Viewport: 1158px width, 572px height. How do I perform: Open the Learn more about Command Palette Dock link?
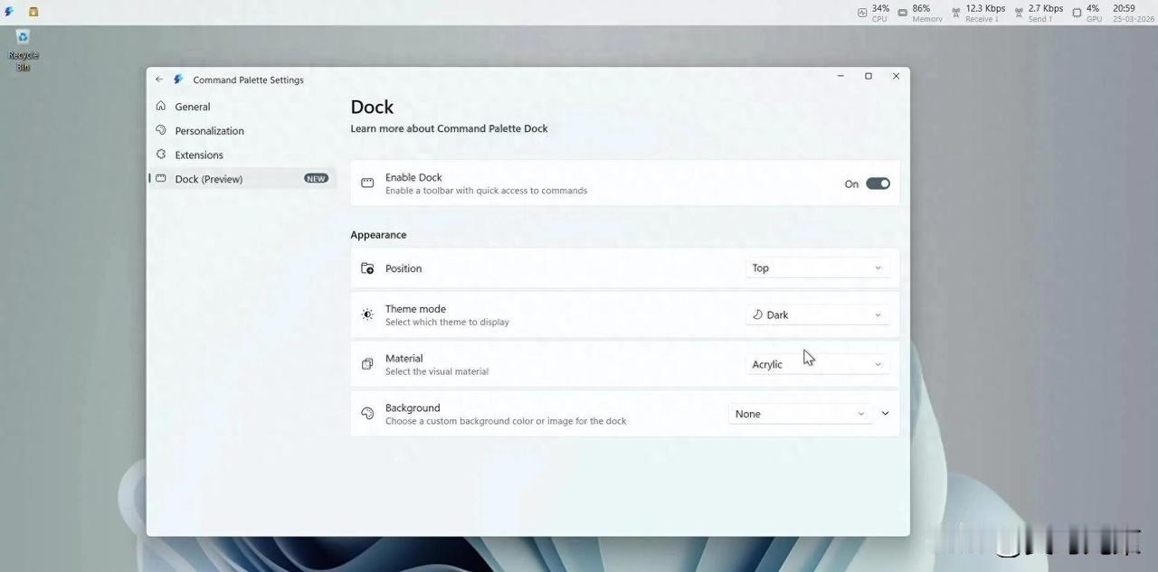449,128
